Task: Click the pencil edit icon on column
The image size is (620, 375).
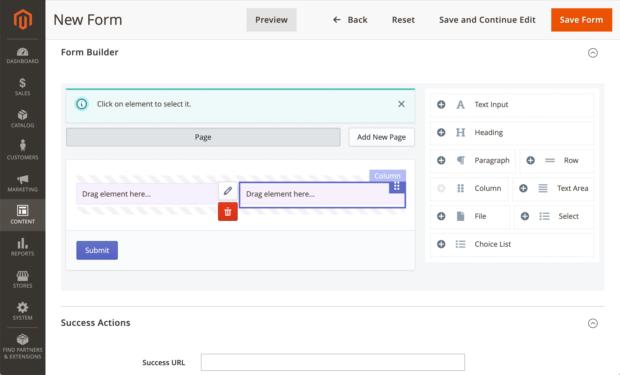Action: coord(228,191)
